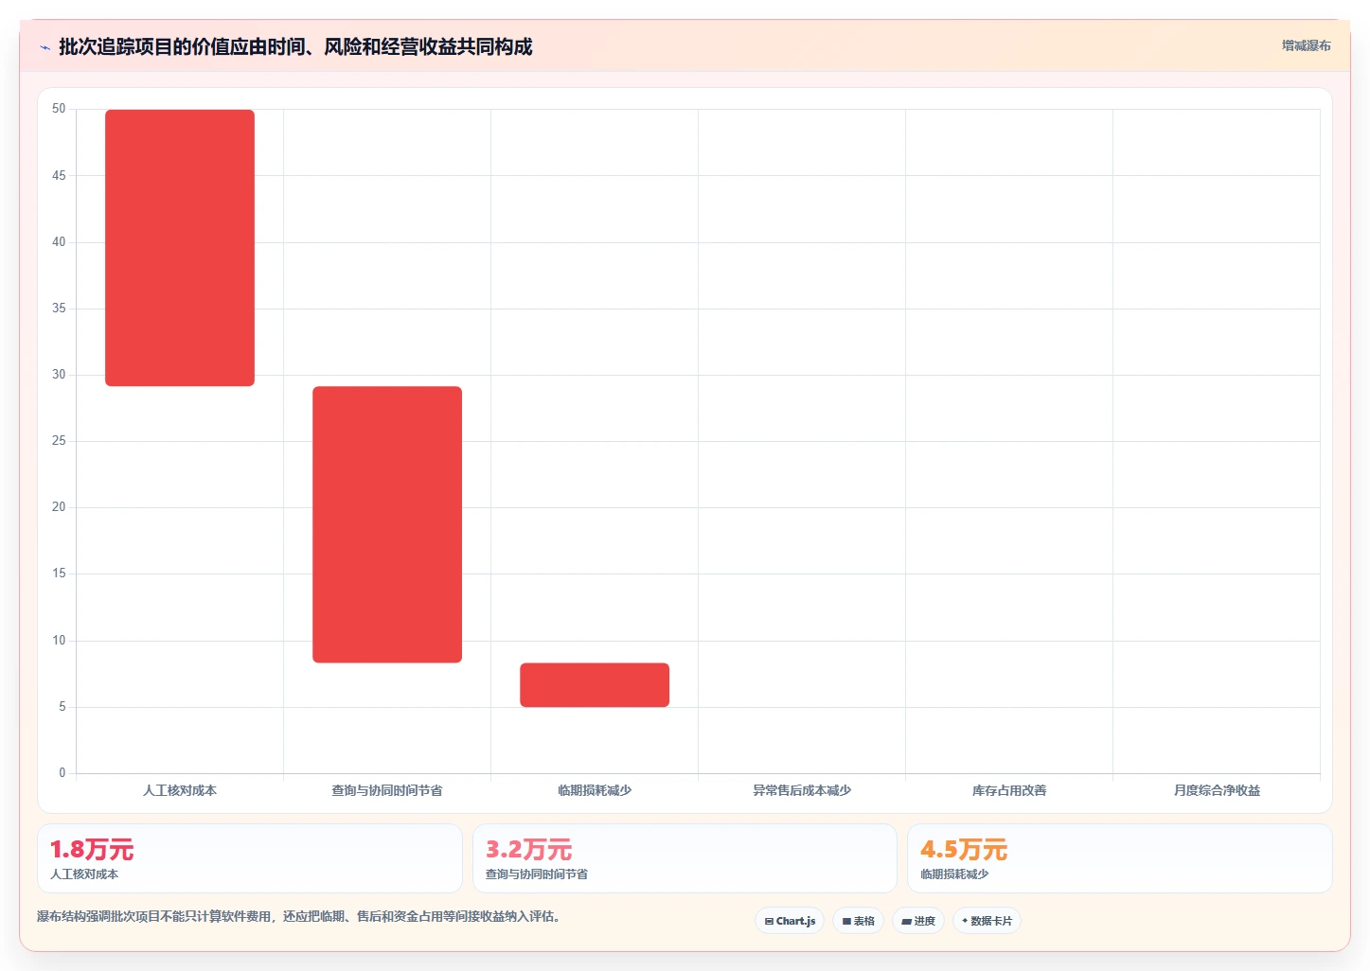
Task: Click the x-axis label 月度综合净收益
Action: point(1217,790)
